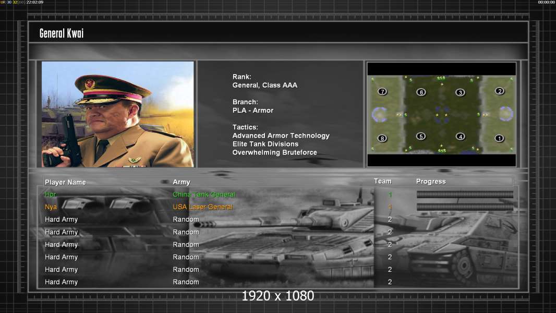Screen dimensions: 556x313
Task: Click the "00:00:00" timer readout
Action: click(547, 2)
